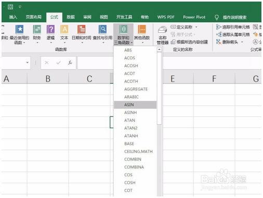263x198 pixels.
Task: Switch to the View (视图) tab
Action: 104,17
